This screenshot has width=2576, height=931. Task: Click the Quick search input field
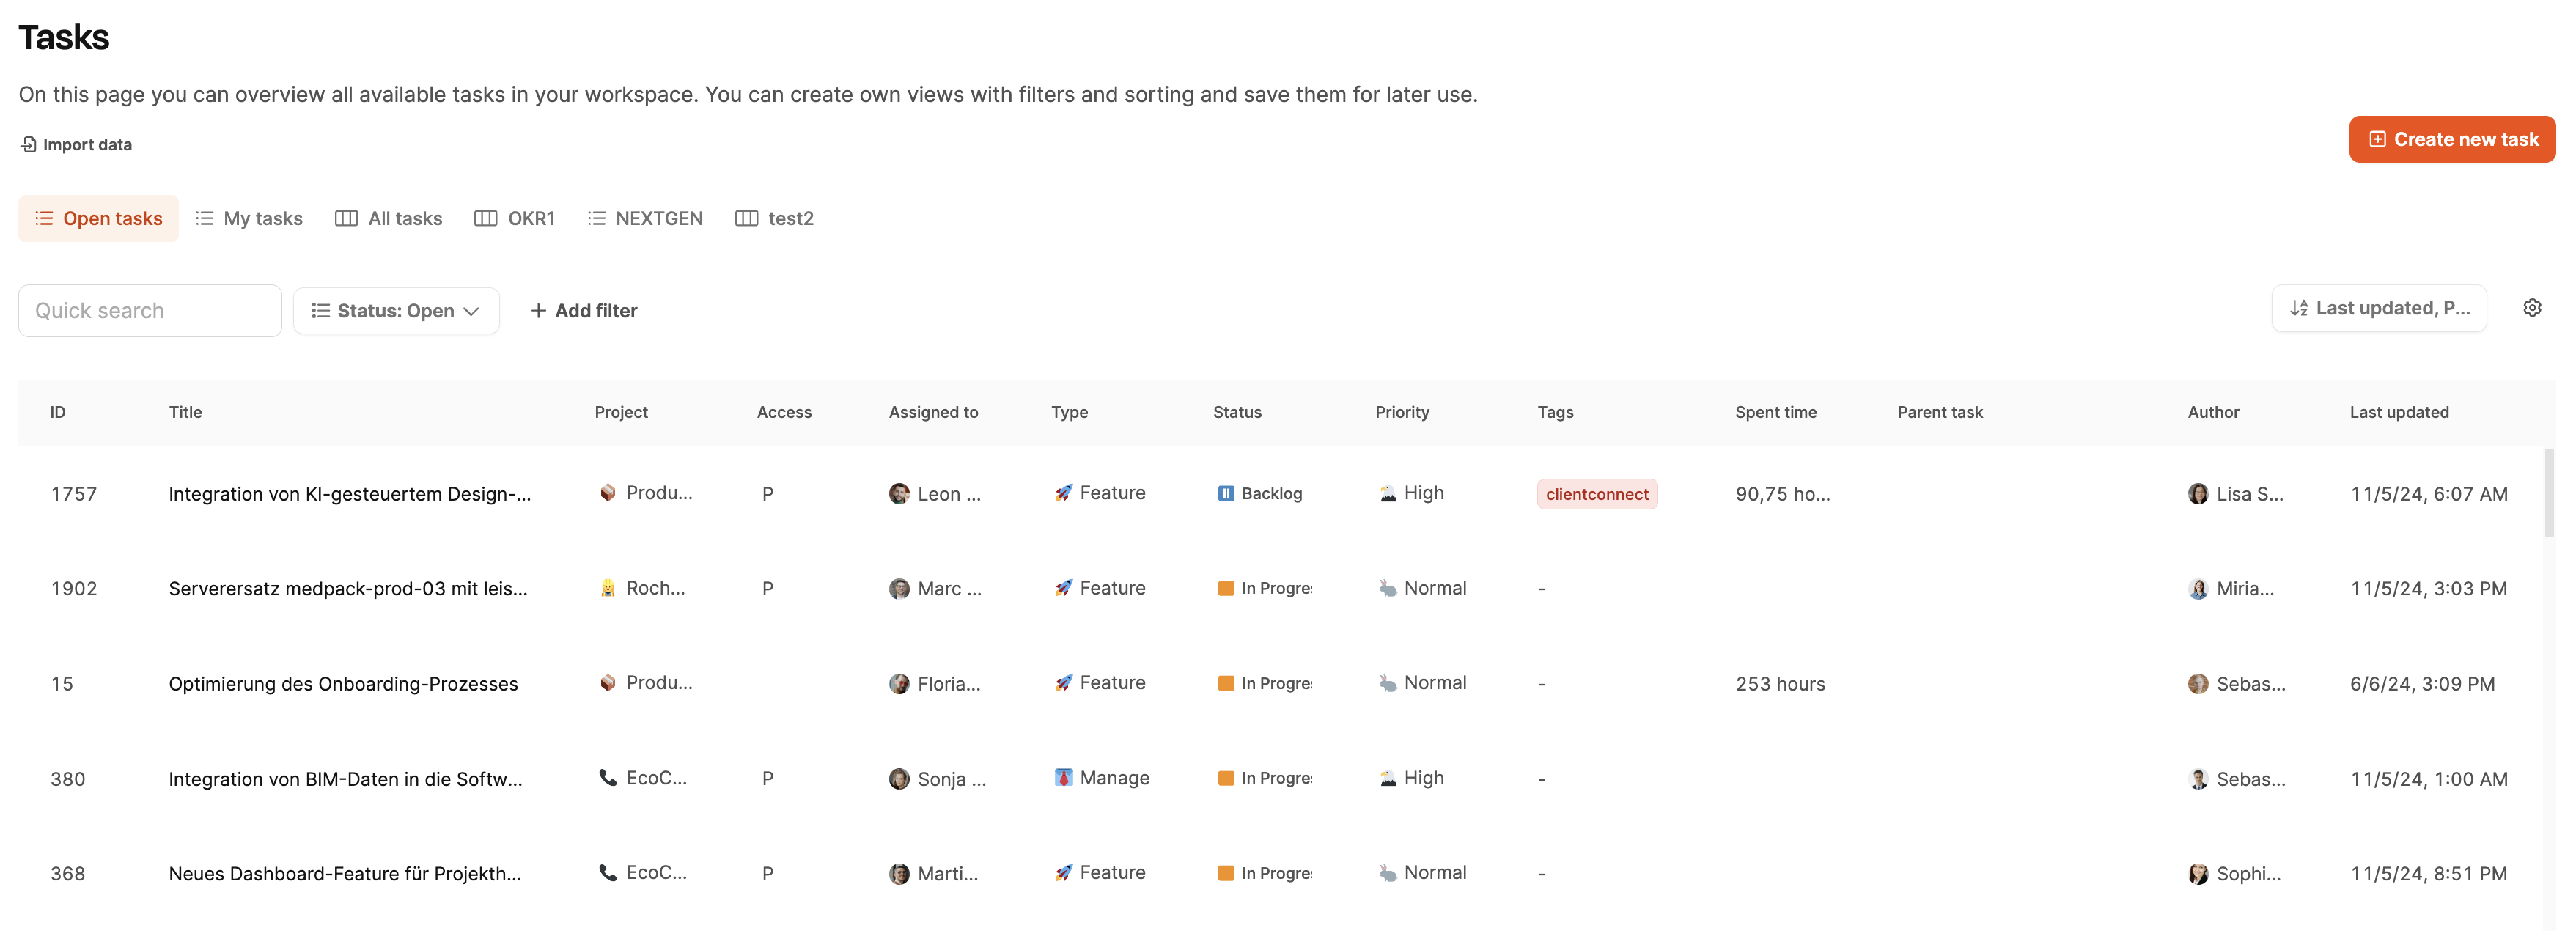150,311
